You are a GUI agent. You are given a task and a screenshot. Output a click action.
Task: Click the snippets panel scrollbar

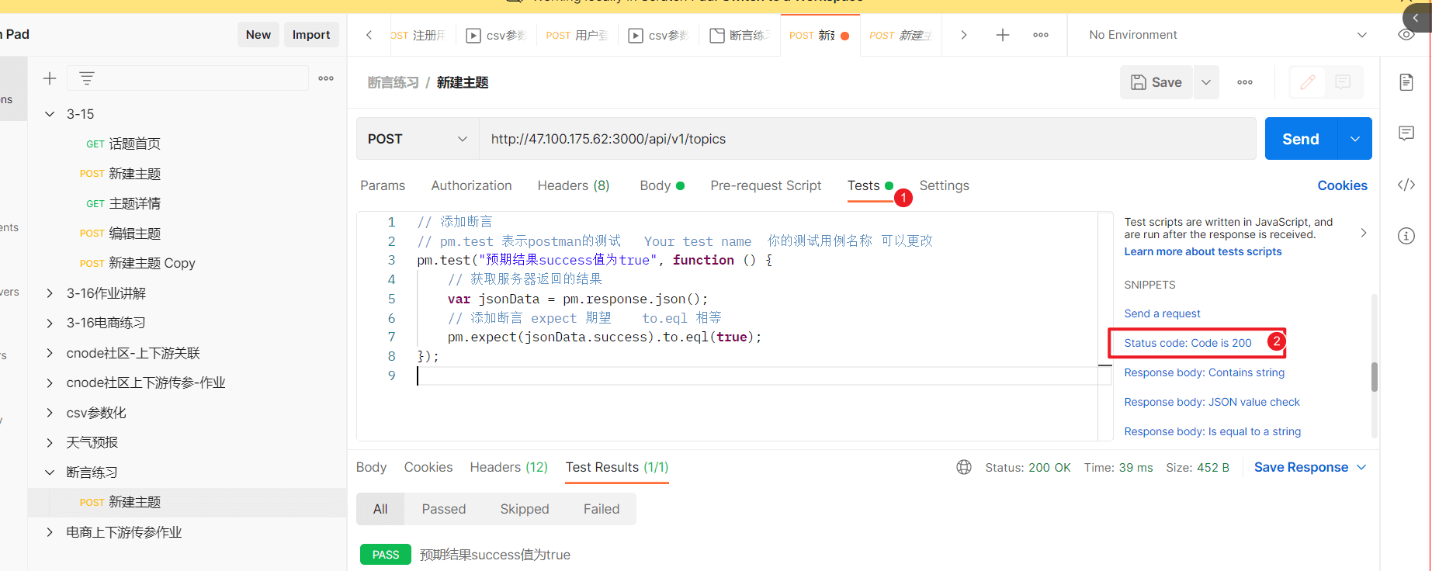1374,377
